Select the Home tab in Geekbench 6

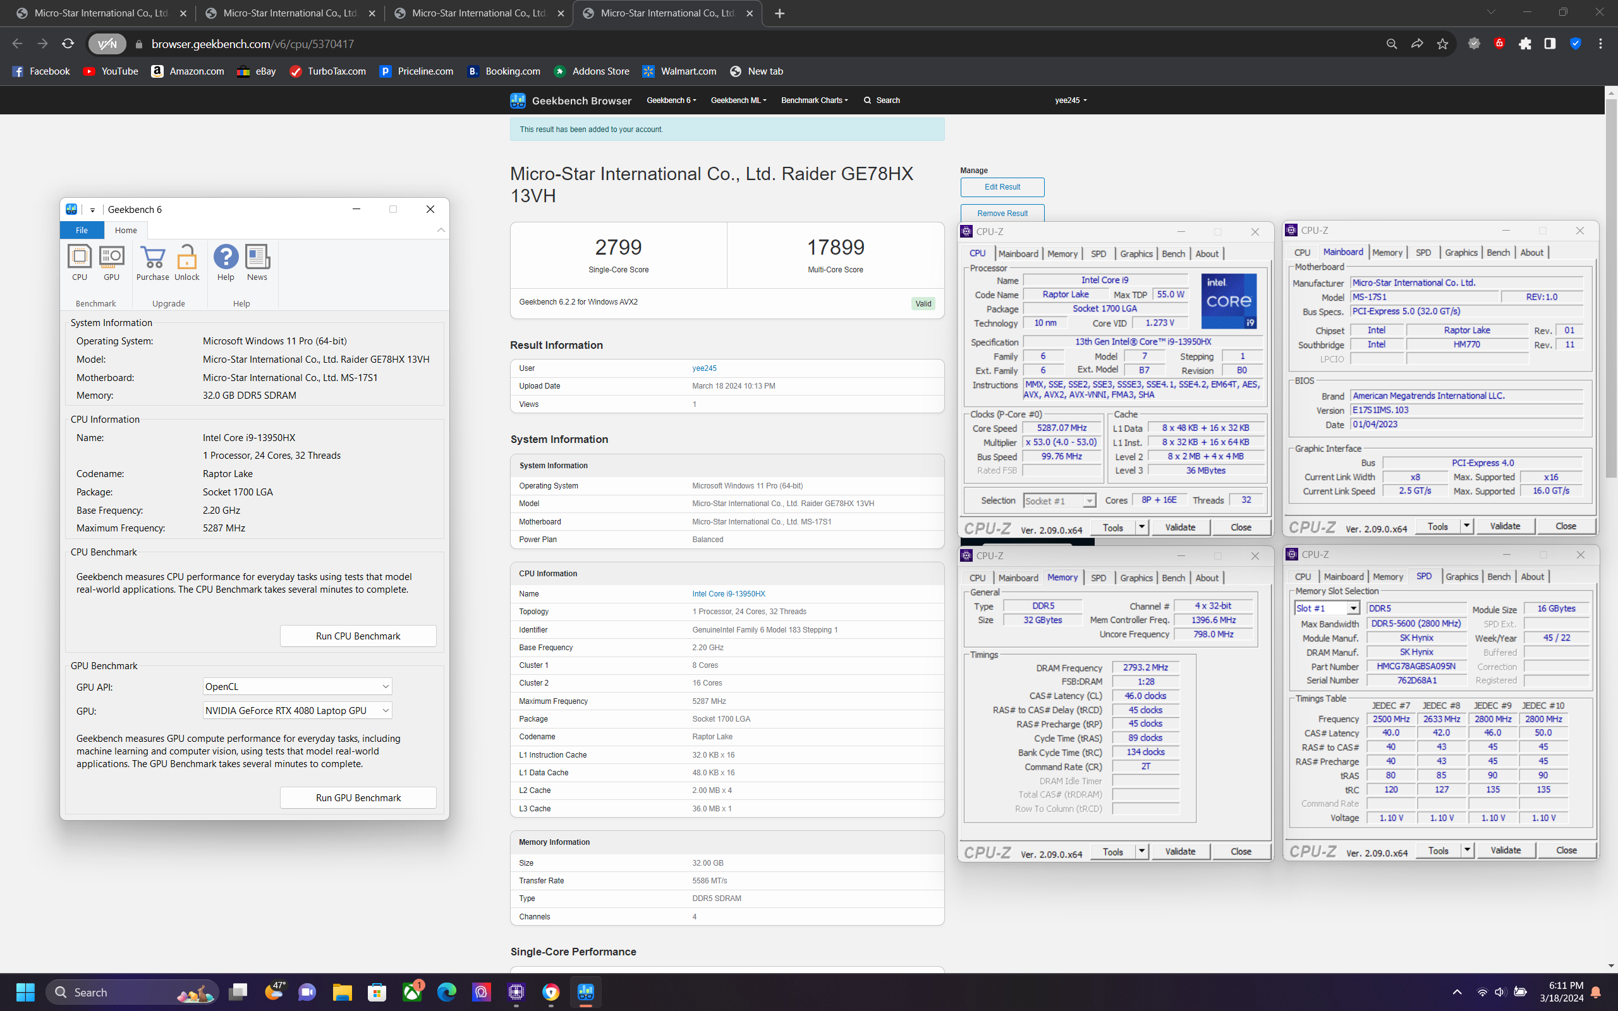point(126,230)
